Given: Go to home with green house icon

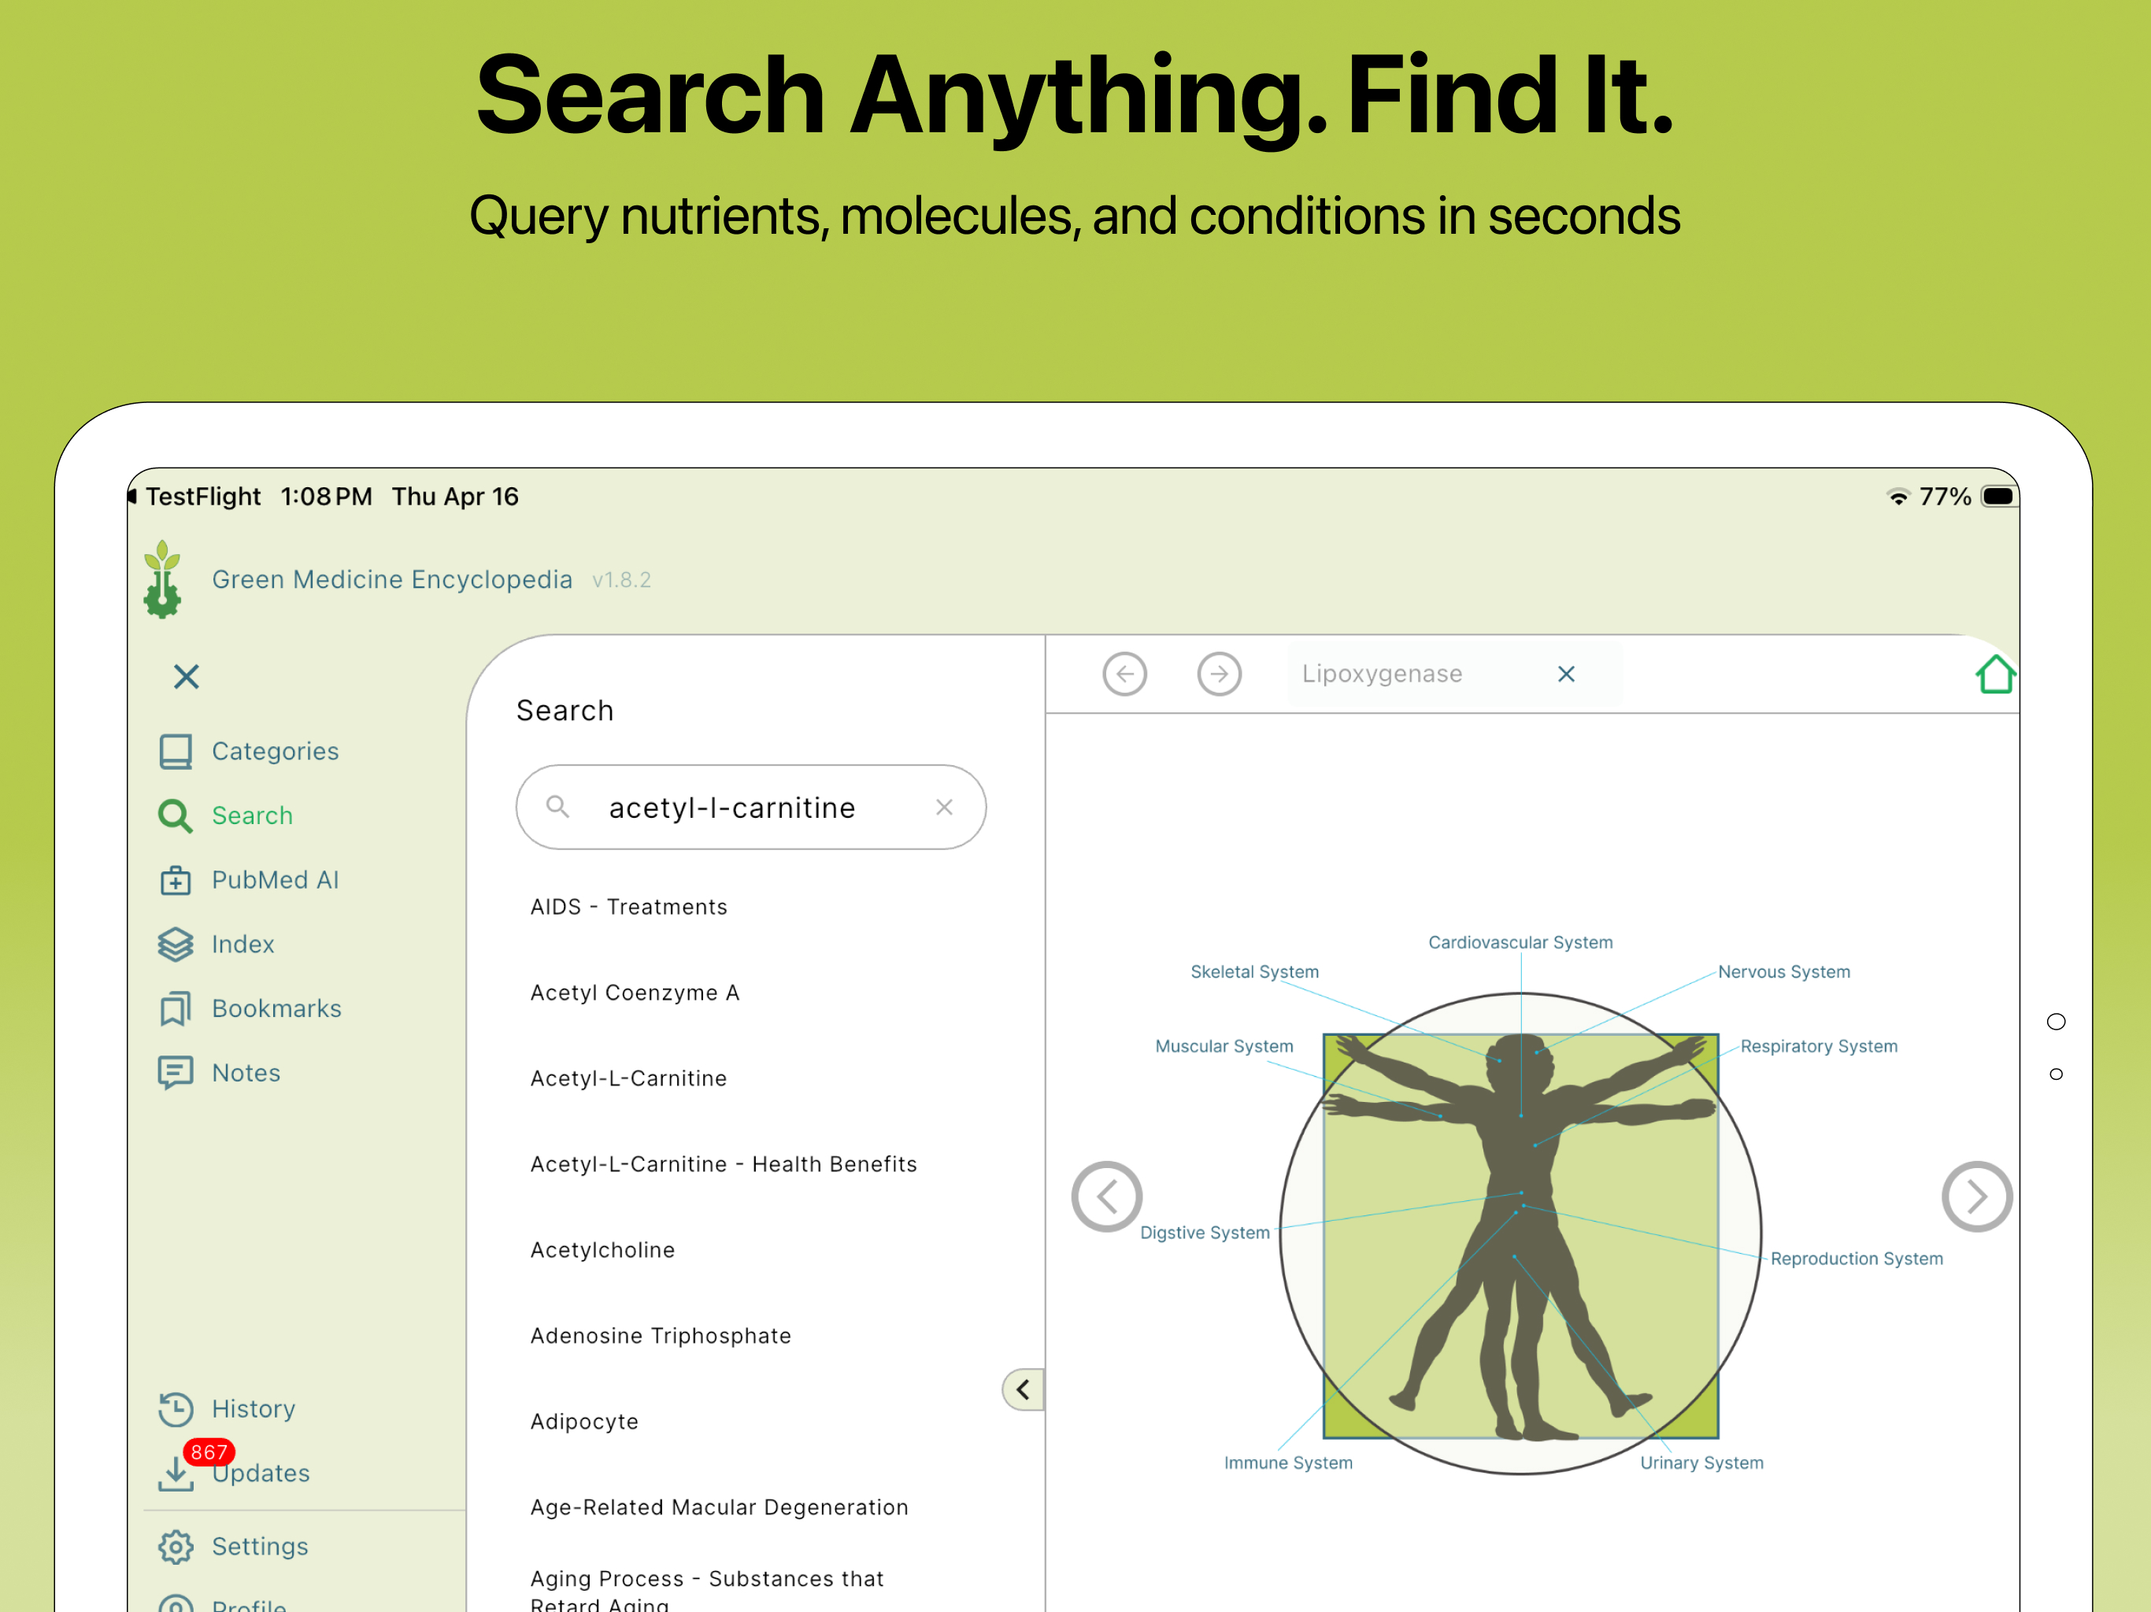Looking at the screenshot, I should 1995,674.
